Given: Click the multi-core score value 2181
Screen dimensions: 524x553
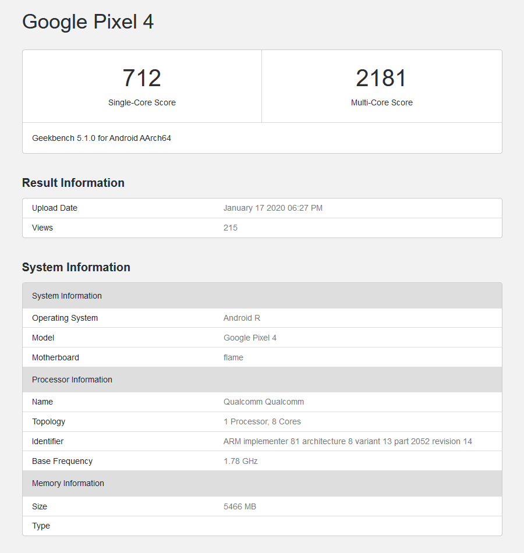Looking at the screenshot, I should [381, 78].
